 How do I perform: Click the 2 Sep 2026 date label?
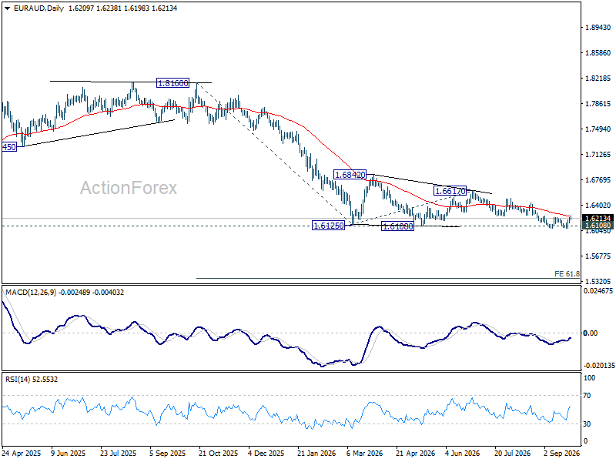(x=562, y=453)
